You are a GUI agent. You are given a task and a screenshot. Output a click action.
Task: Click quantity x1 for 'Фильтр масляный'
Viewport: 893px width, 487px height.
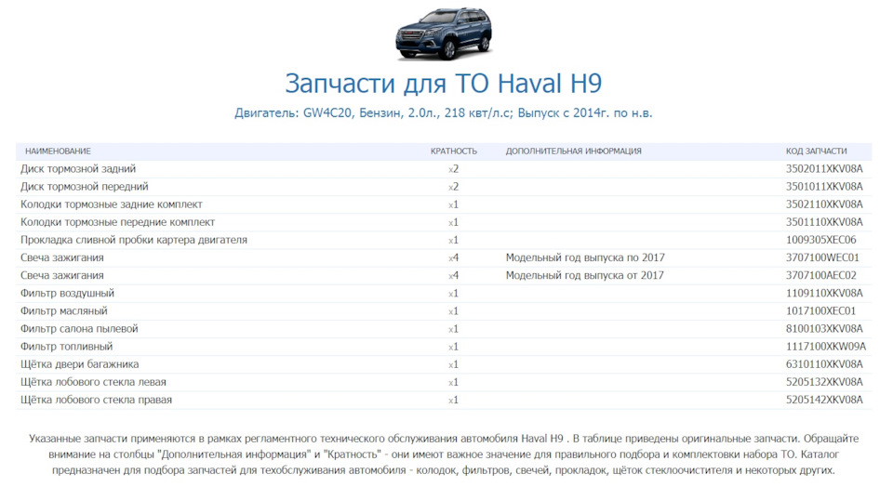pos(453,311)
